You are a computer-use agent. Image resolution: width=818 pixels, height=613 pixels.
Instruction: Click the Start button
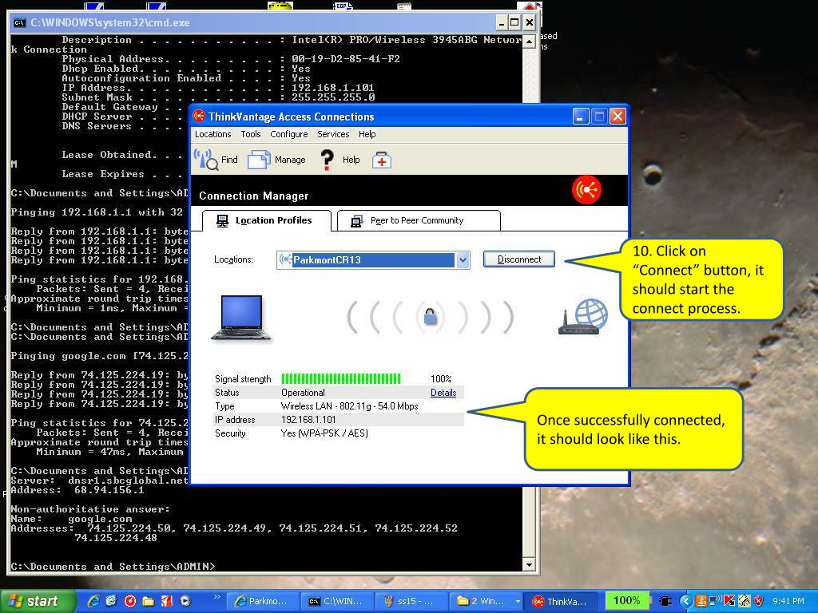point(38,602)
